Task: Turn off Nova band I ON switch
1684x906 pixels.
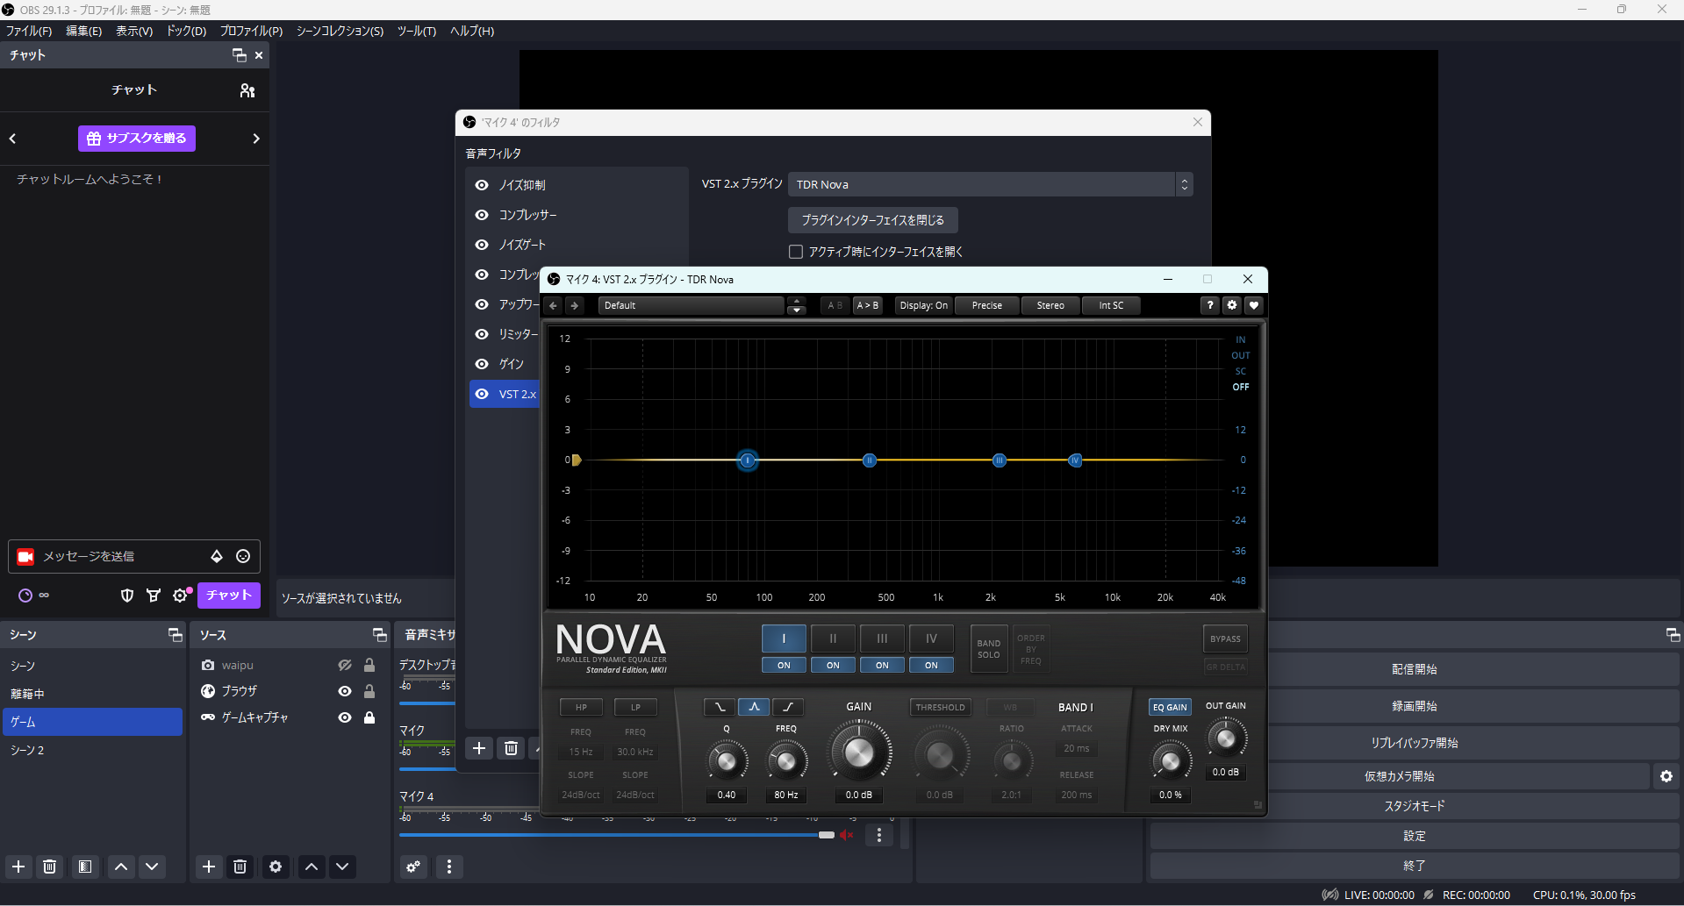Action: coord(784,666)
